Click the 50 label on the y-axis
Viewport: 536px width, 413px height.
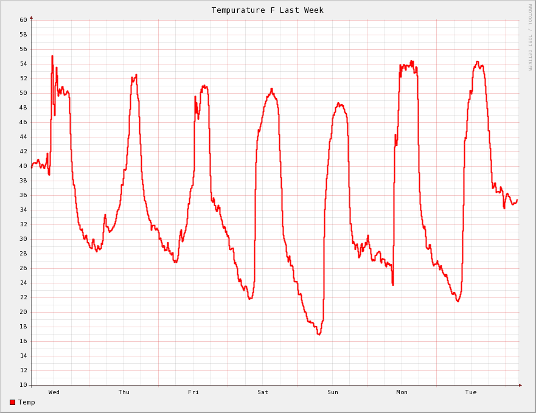tap(23, 93)
